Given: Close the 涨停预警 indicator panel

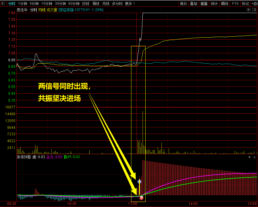Looking at the screenshot, I should pos(254,157).
